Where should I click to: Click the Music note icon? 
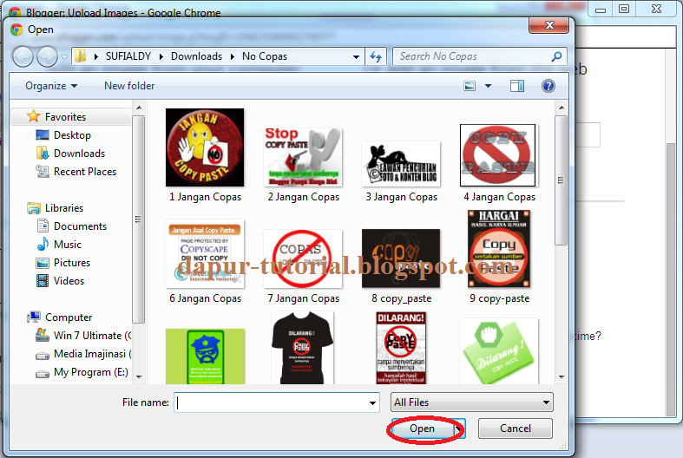coord(43,245)
